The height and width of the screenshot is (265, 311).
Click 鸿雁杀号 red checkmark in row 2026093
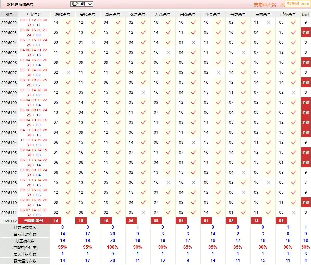coord(68,32)
